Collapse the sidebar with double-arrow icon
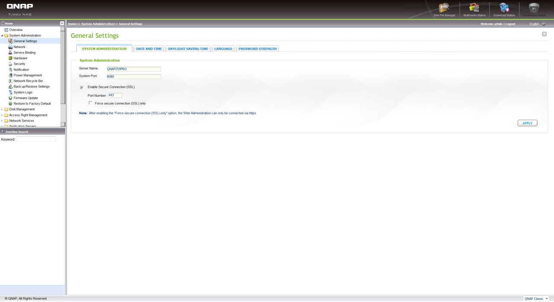554x302 pixels. click(x=62, y=23)
